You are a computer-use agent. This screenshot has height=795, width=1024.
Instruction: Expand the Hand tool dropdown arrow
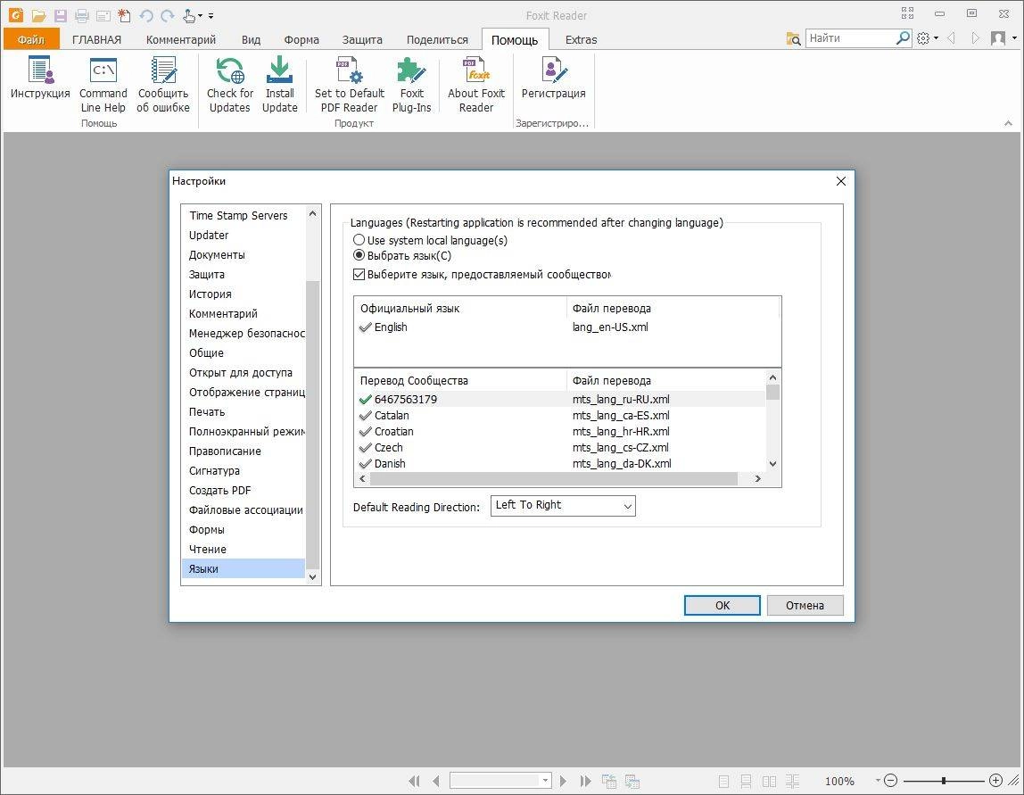(x=200, y=16)
